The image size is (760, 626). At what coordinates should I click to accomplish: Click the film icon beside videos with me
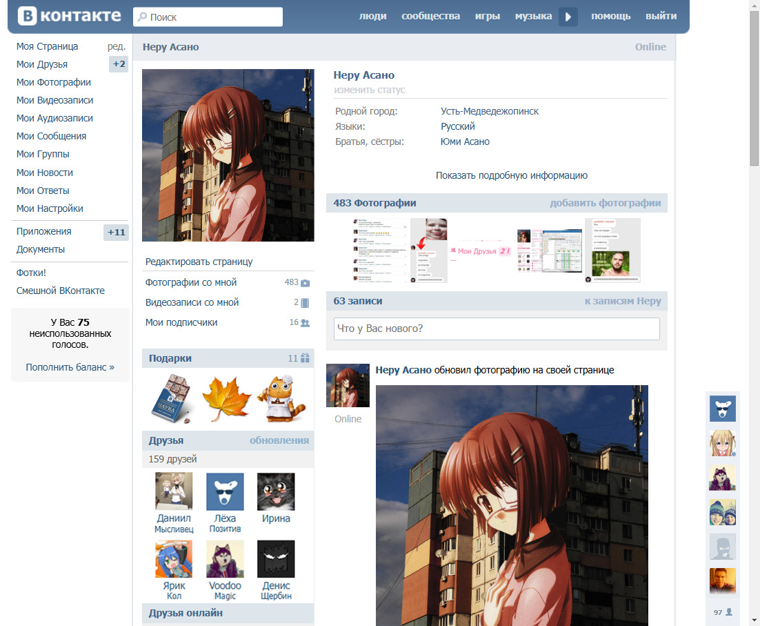[305, 303]
